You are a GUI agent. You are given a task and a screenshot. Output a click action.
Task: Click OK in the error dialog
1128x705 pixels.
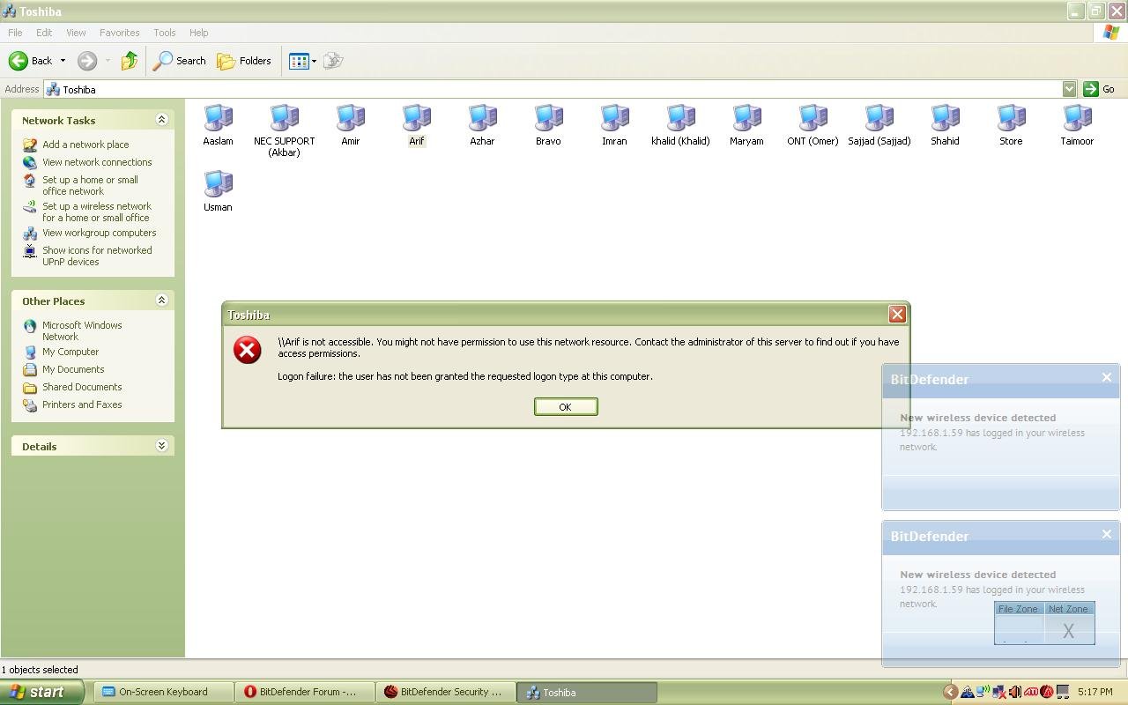[566, 406]
